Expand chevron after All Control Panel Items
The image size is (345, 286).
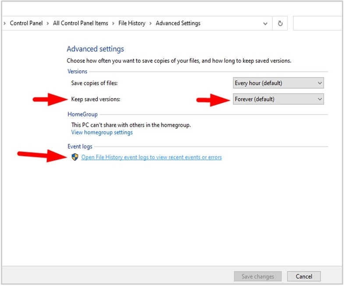[113, 24]
